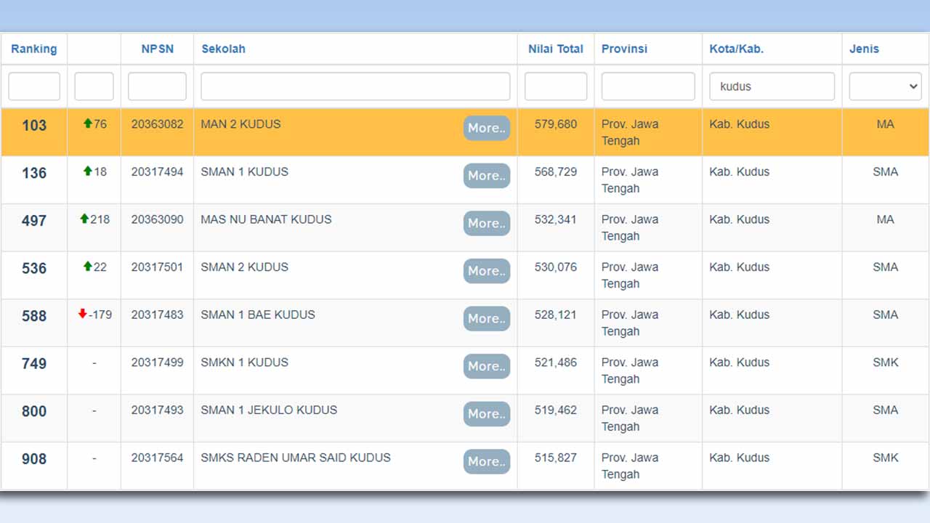The image size is (930, 523).
Task: Sort by Nilai Total column header
Action: pyautogui.click(x=555, y=49)
